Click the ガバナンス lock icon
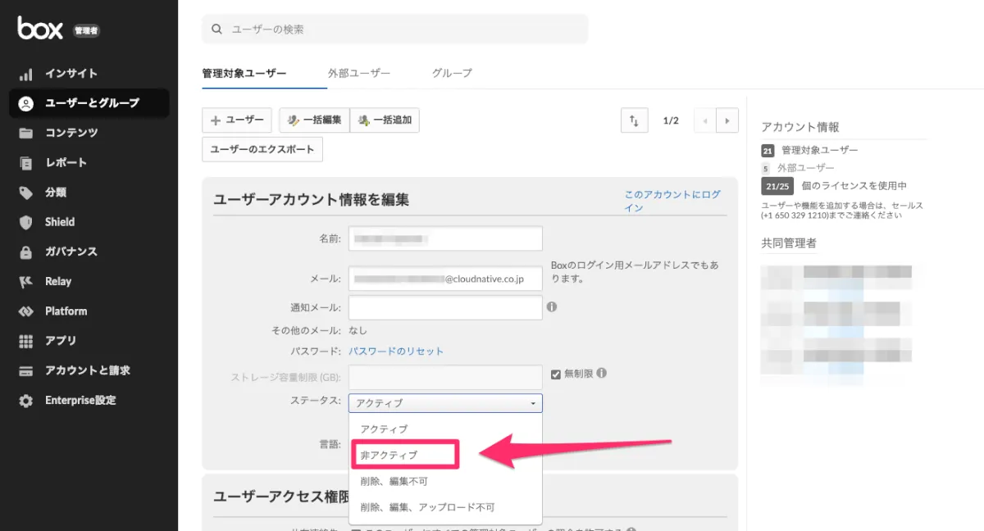Screen dimensions: 984x531 coord(26,252)
